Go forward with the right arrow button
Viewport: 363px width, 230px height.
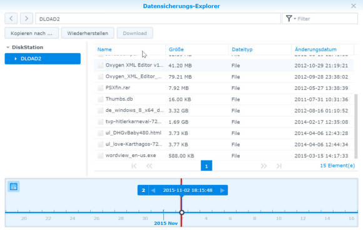26,19
